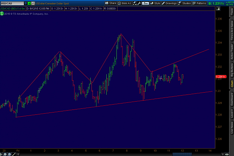Viewport: 234px width, 156px height.
Task: Click the red 1.2311 current price label
Action: (221, 76)
